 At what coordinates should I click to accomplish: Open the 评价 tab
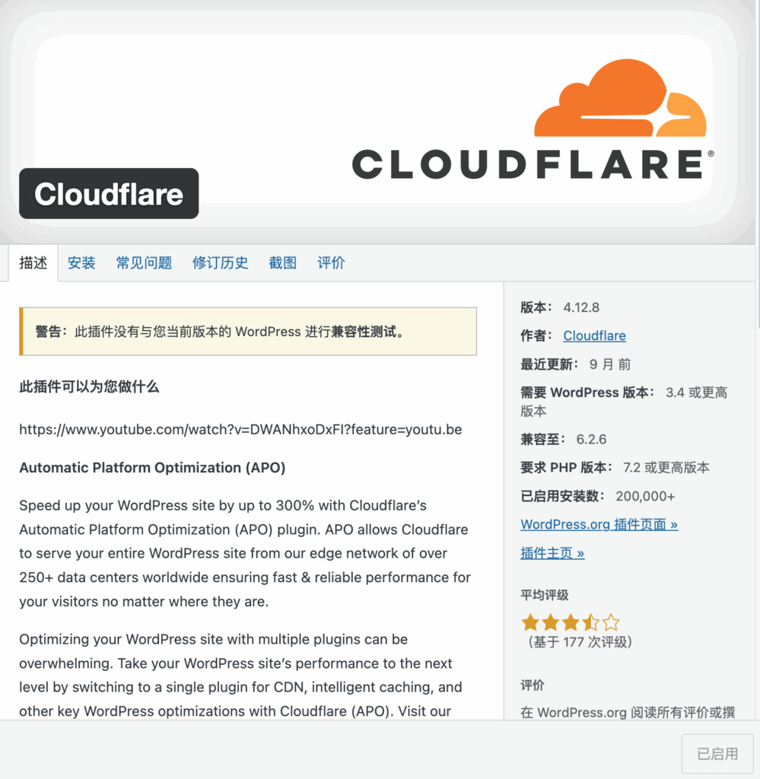click(331, 262)
